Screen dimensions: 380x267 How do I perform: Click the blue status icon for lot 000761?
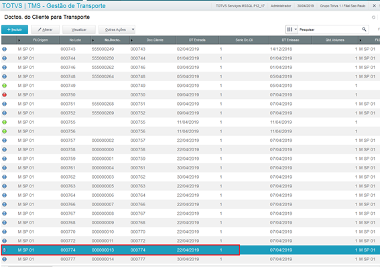point(5,168)
